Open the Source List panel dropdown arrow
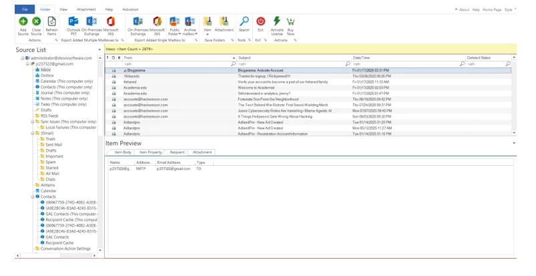 (99, 50)
